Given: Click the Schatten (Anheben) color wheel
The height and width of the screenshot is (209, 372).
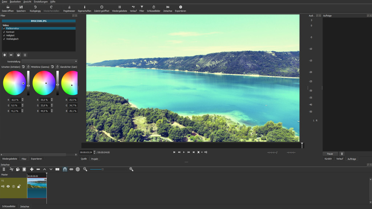Looking at the screenshot, I should point(14,83).
